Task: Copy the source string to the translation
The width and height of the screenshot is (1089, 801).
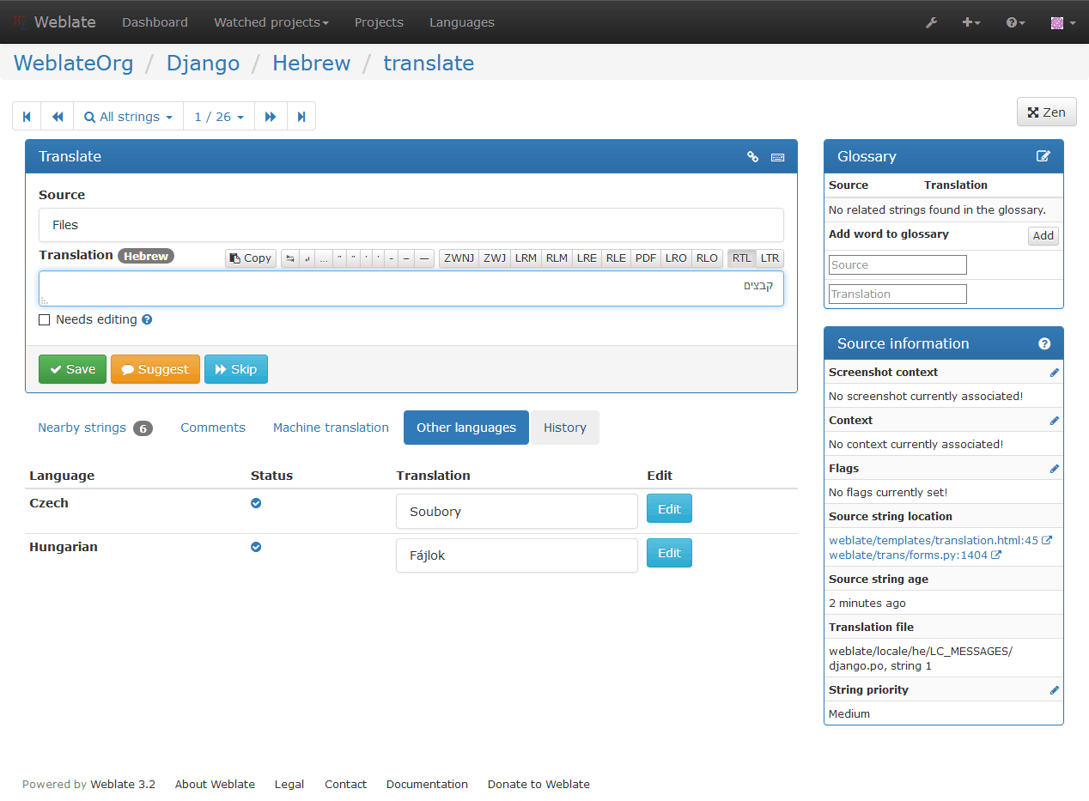Action: click(x=251, y=258)
